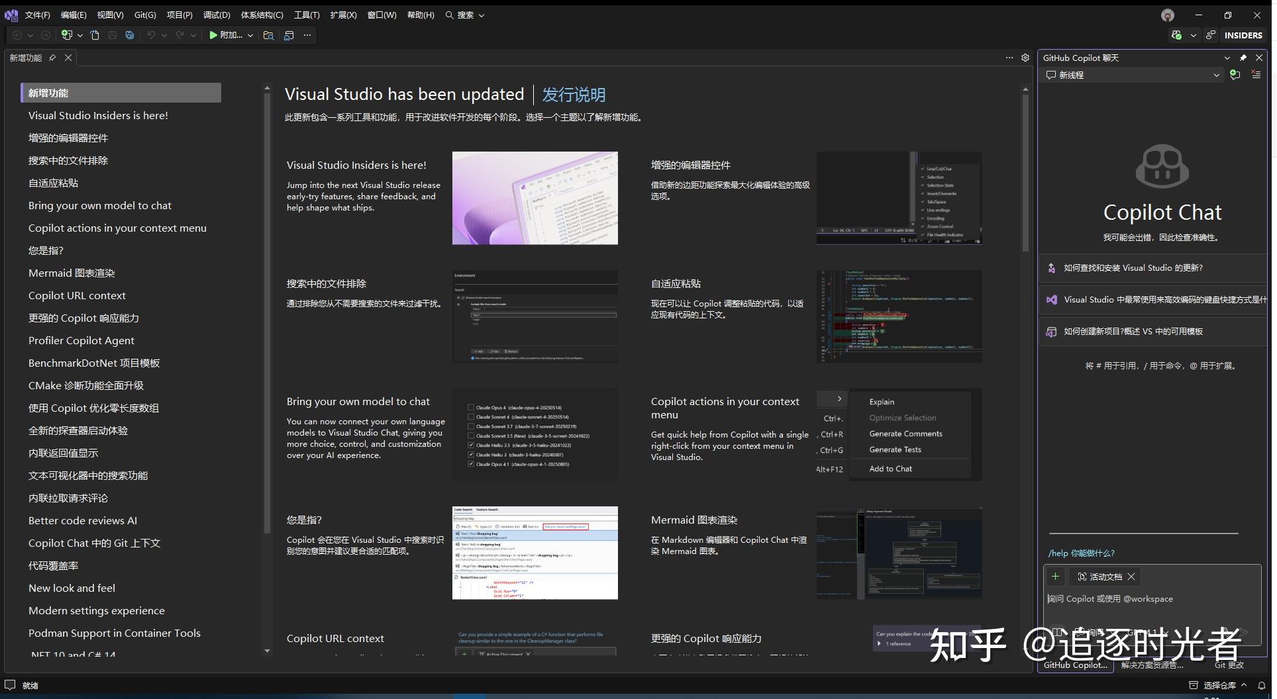Click the navigate backward arrow icon
Viewport: 1277px width, 699px height.
point(17,36)
